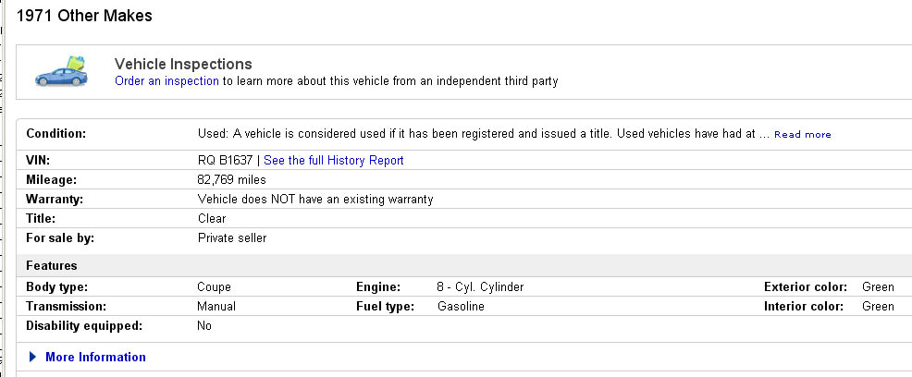Click the Fuel type value "Gasoline"
912x377 pixels.
tap(461, 307)
